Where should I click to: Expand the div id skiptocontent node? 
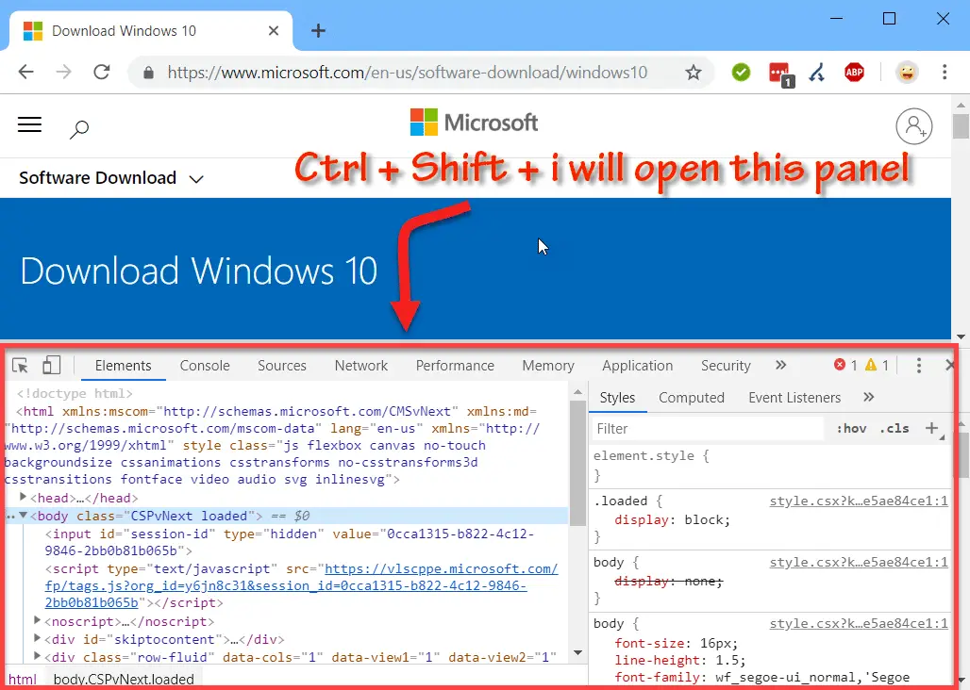[37, 637]
